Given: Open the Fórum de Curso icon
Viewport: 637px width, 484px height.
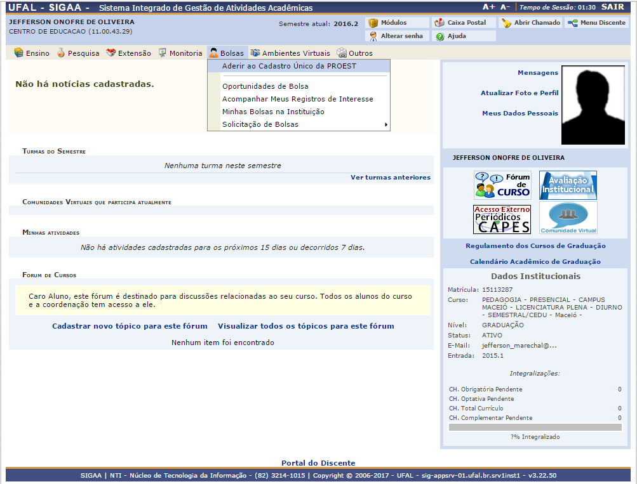Looking at the screenshot, I should pos(502,185).
